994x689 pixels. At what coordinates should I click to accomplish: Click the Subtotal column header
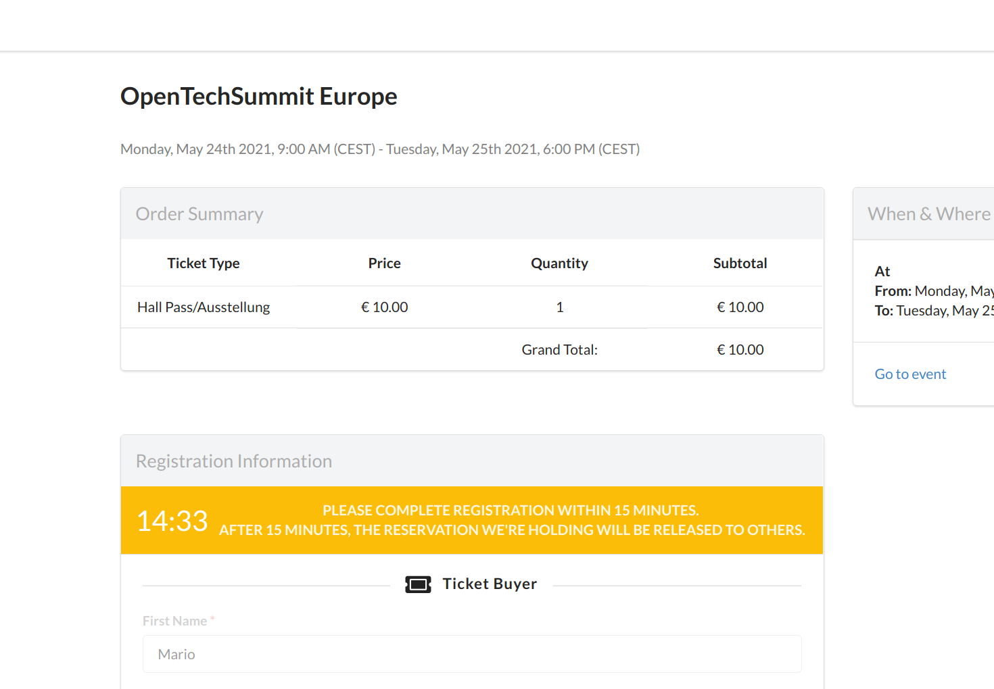tap(740, 263)
